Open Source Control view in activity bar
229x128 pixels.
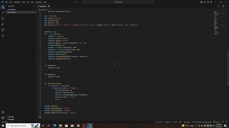tap(3, 18)
